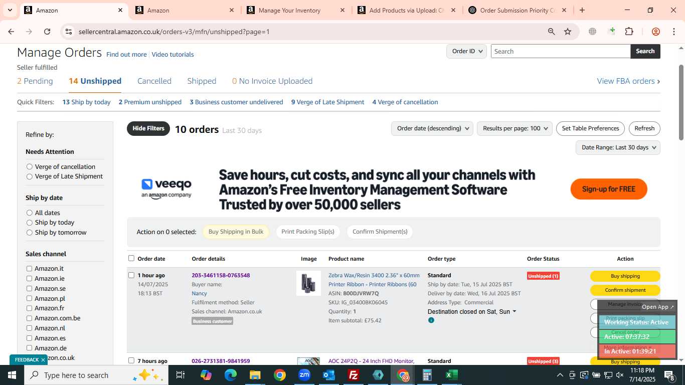Click the site information icon in address bar
The image size is (685, 385).
click(69, 32)
